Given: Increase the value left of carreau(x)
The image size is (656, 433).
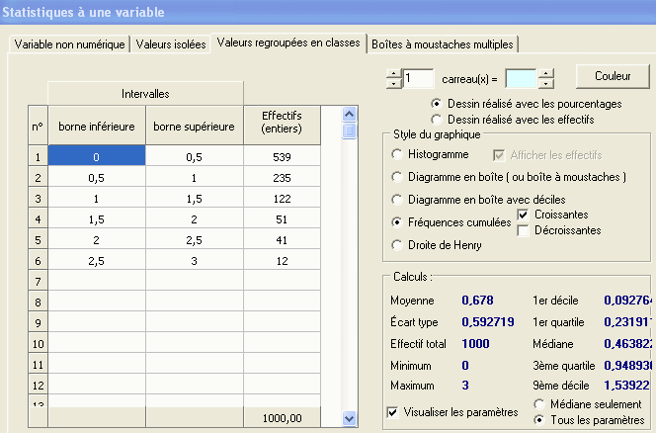Looking at the screenshot, I should 394,72.
